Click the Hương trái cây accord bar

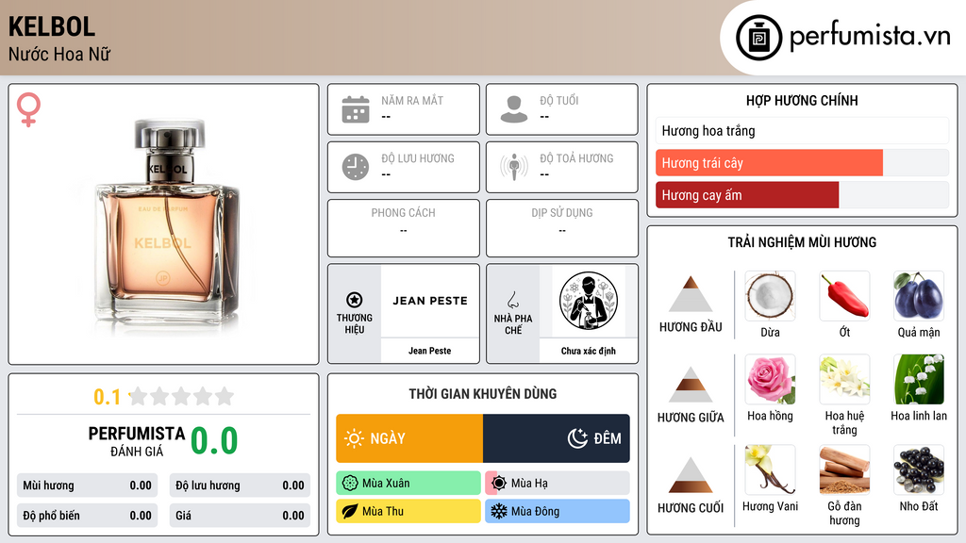802,163
